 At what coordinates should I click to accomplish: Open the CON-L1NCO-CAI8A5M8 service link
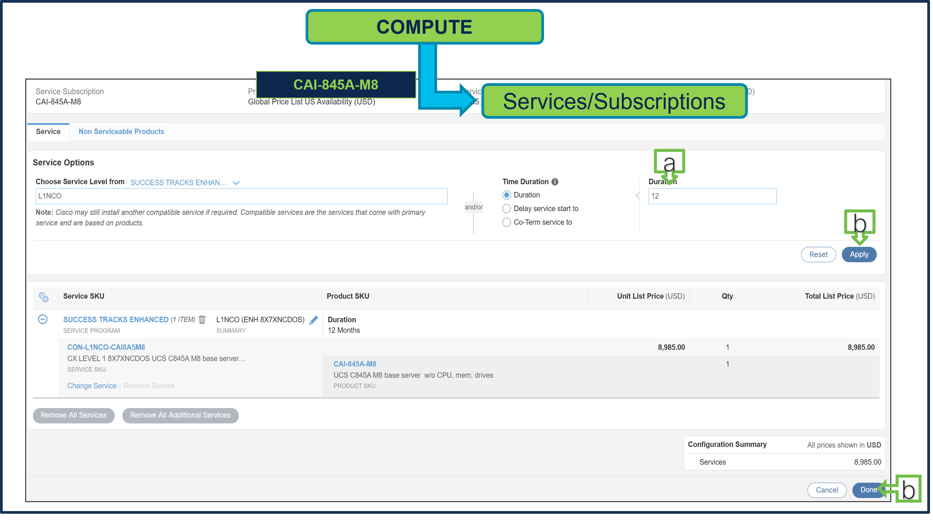click(x=106, y=347)
